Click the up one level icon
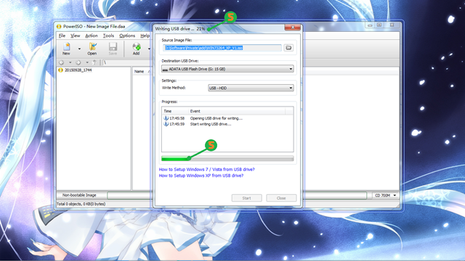This screenshot has width=465, height=261. pos(94,62)
